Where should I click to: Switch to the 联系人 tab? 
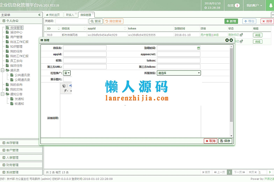pos(71,15)
